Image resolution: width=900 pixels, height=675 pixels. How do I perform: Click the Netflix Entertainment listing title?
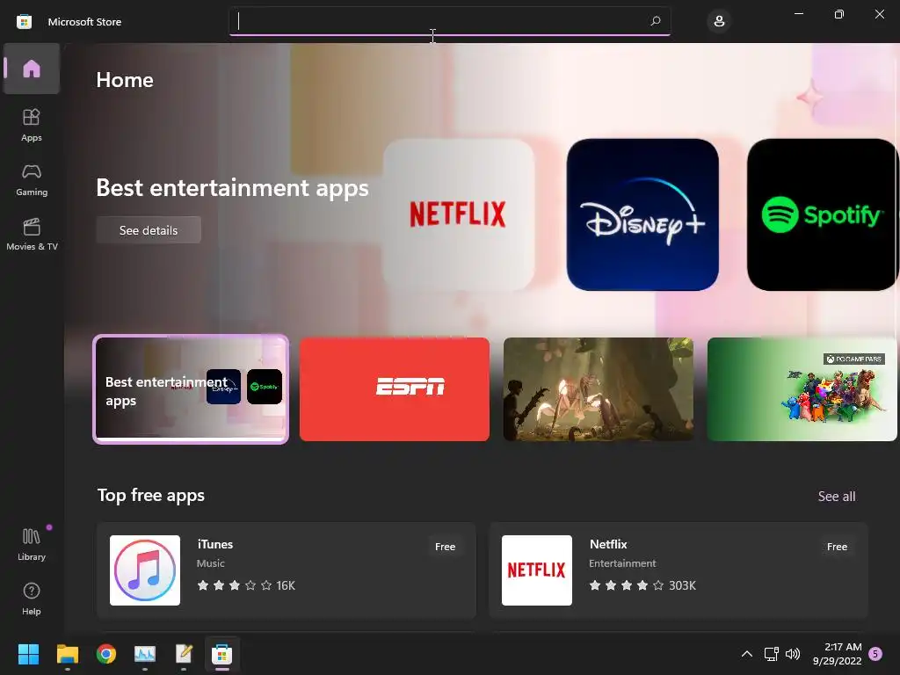pyautogui.click(x=608, y=544)
